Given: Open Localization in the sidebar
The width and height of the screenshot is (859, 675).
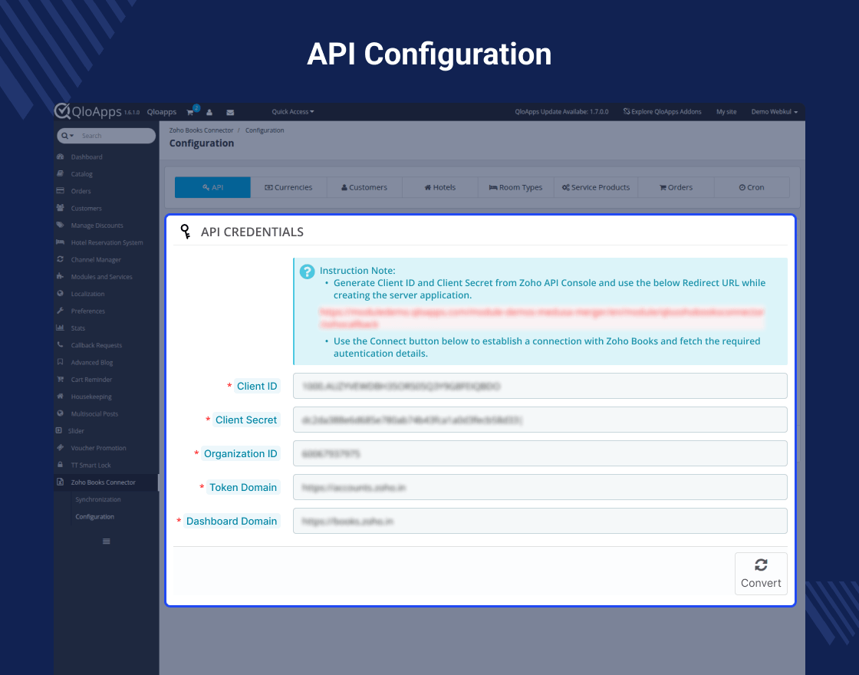Looking at the screenshot, I should pyautogui.click(x=87, y=294).
